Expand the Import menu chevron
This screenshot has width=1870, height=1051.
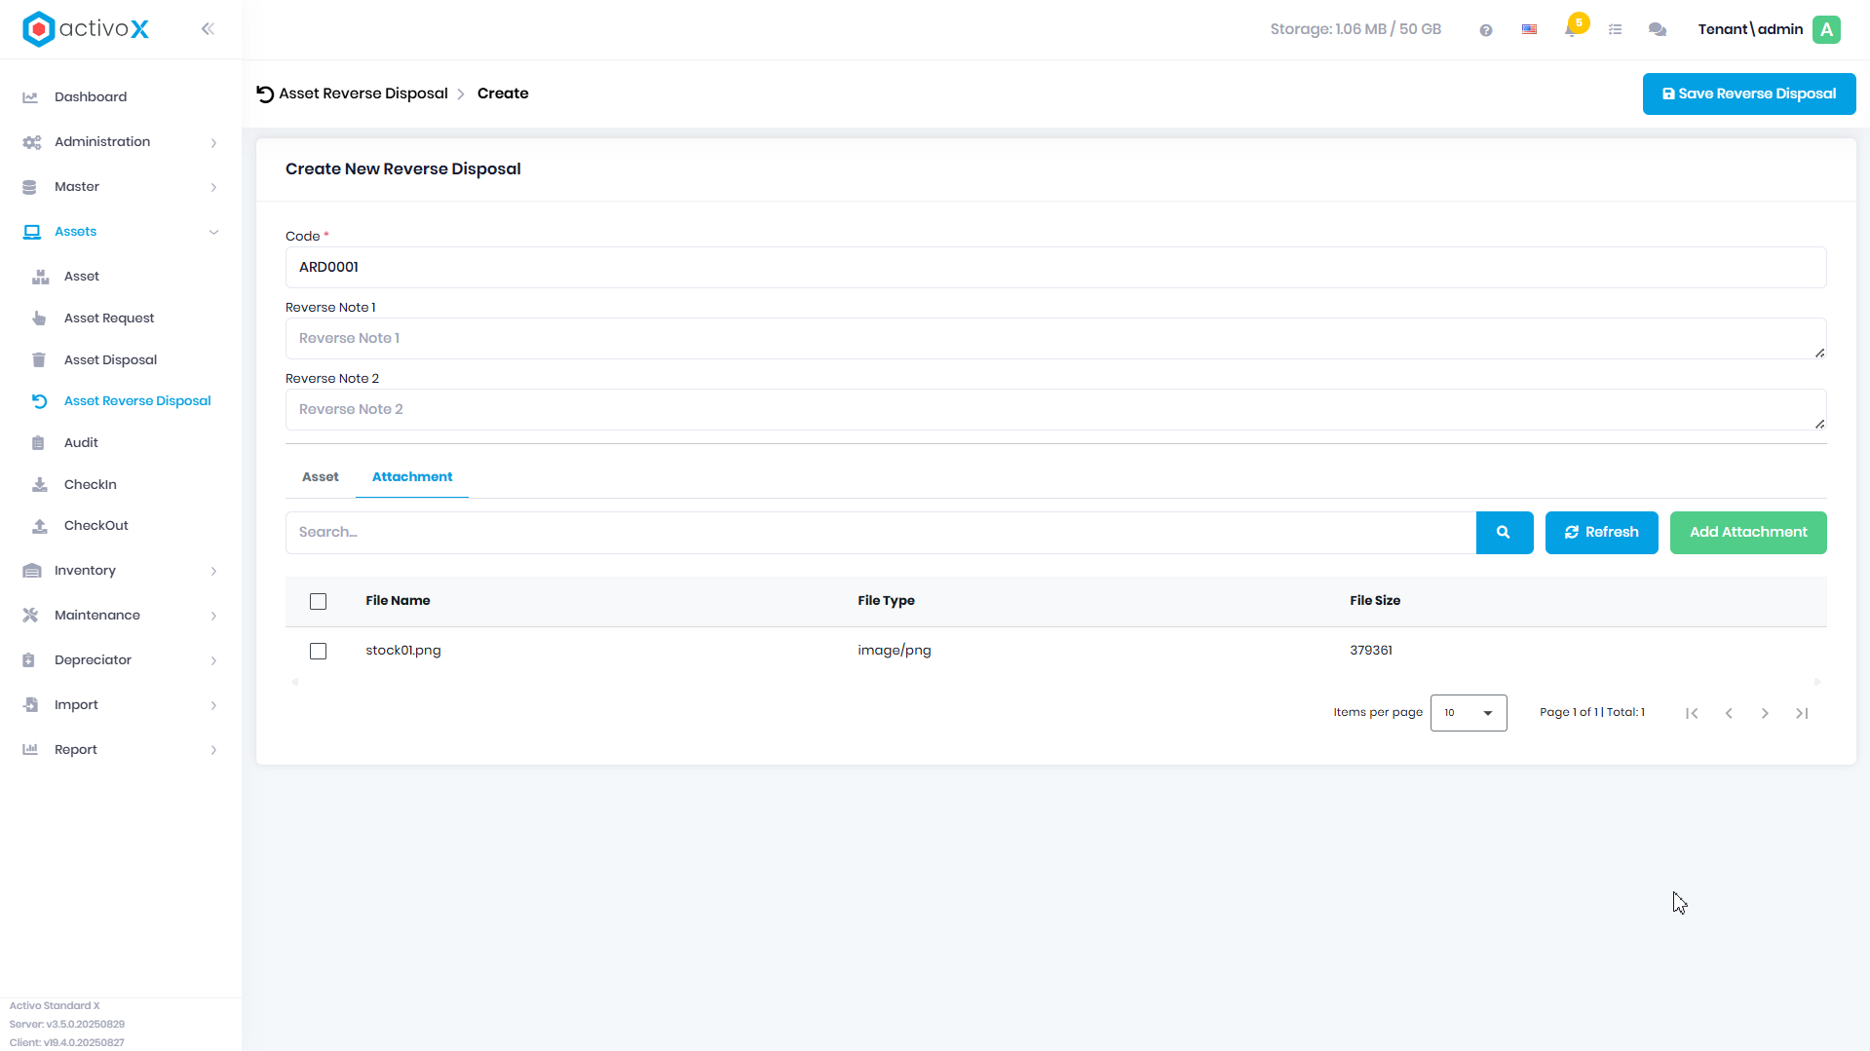coord(213,706)
